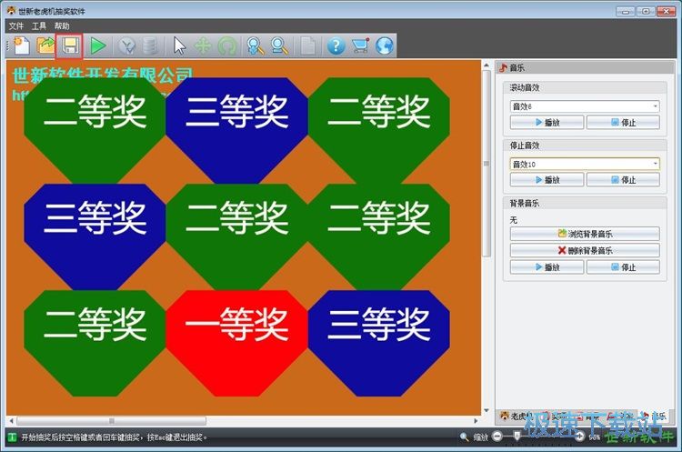Click the scroll-down arrow beside canvas
The image size is (682, 452).
[486, 410]
